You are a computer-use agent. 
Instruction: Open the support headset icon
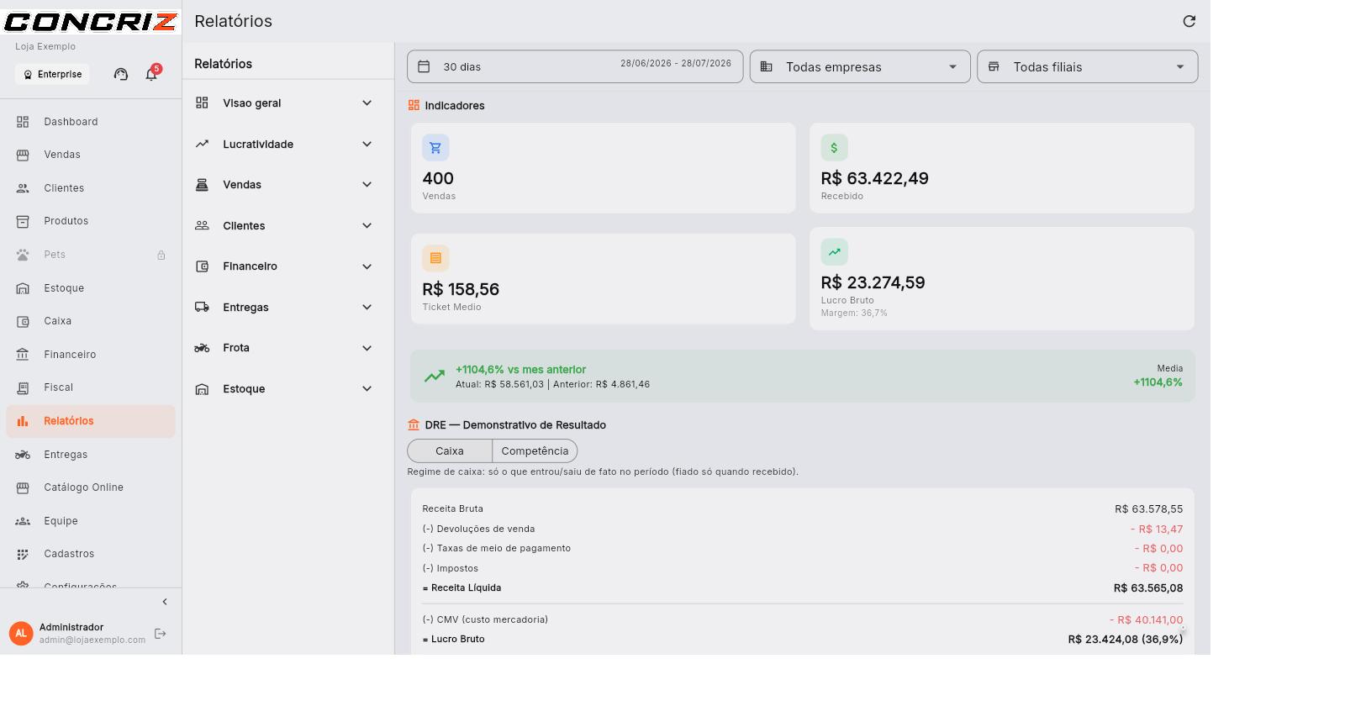click(121, 74)
